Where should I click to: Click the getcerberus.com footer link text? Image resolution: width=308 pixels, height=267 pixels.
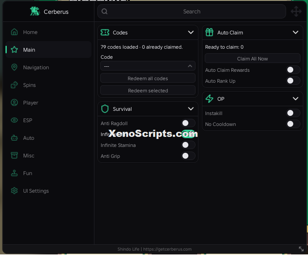(x=167, y=249)
